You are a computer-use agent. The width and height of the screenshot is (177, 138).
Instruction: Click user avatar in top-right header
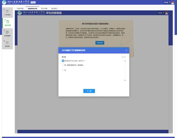click(x=173, y=2)
